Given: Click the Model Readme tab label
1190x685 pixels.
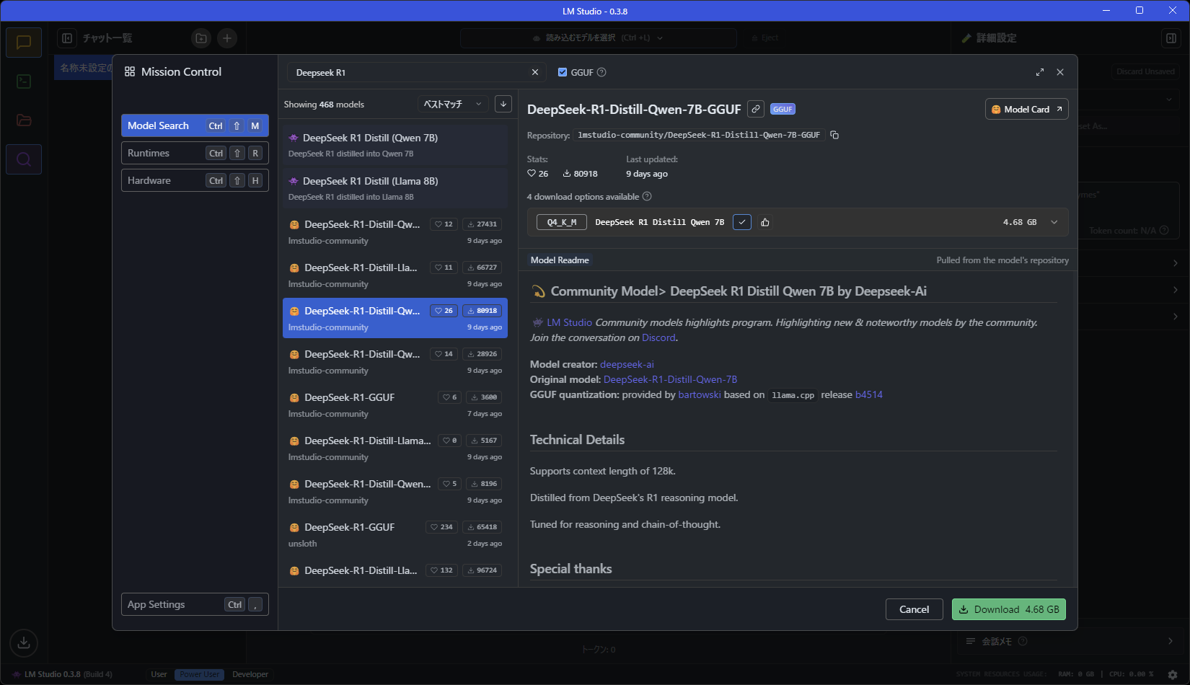Looking at the screenshot, I should pos(560,260).
